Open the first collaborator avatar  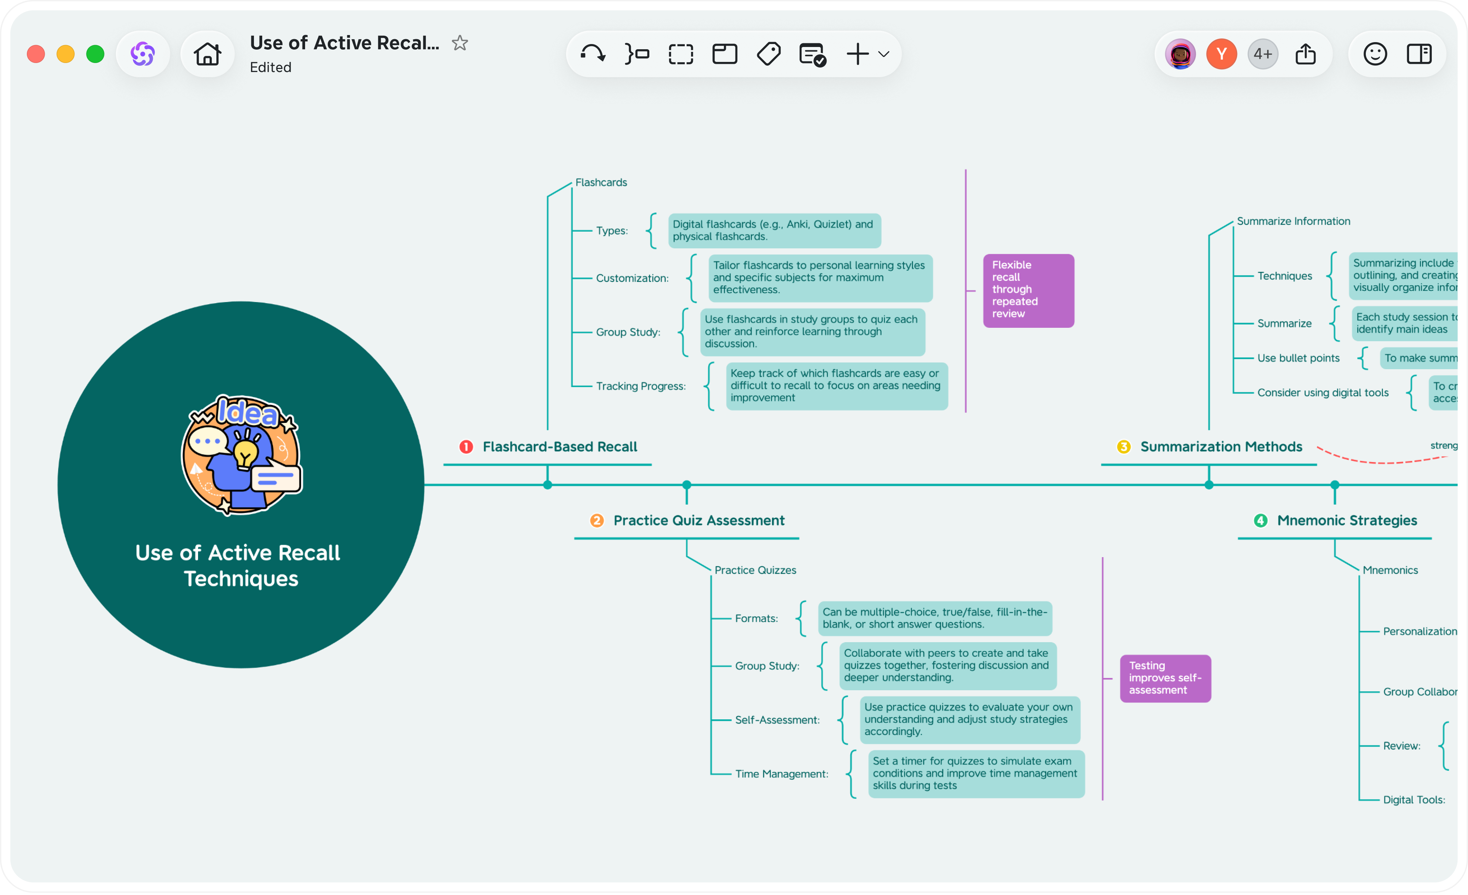1180,54
